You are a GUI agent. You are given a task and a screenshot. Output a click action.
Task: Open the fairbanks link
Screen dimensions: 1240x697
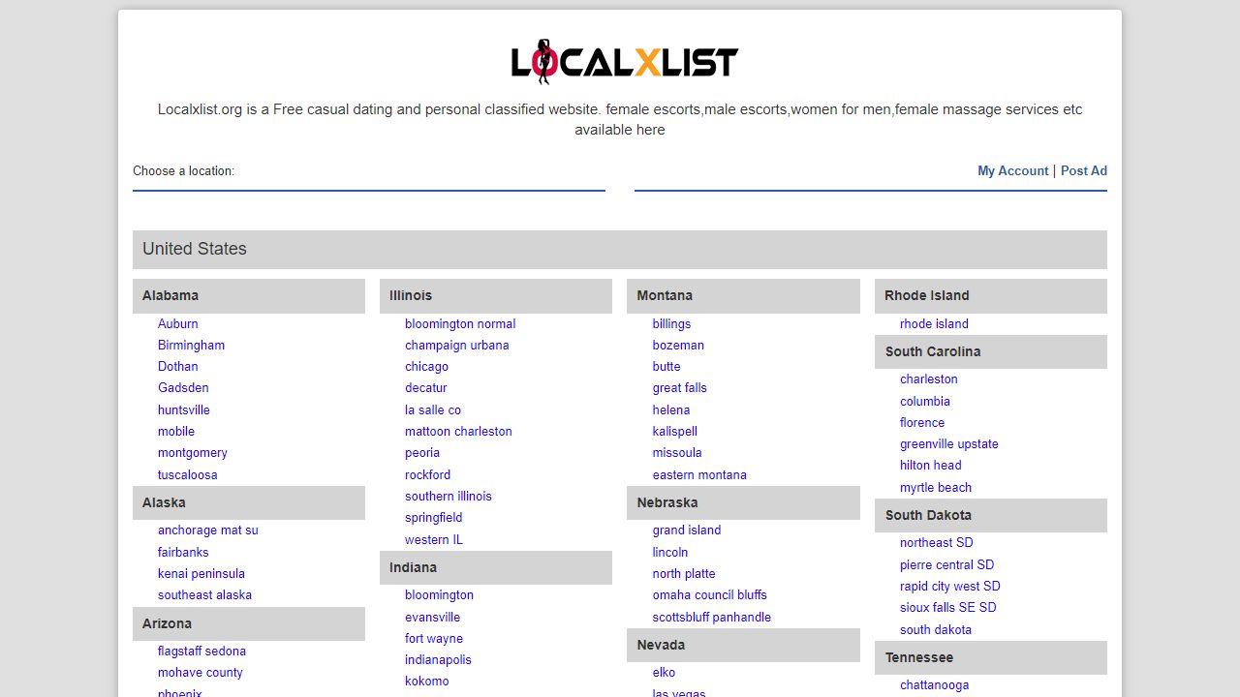tap(183, 552)
